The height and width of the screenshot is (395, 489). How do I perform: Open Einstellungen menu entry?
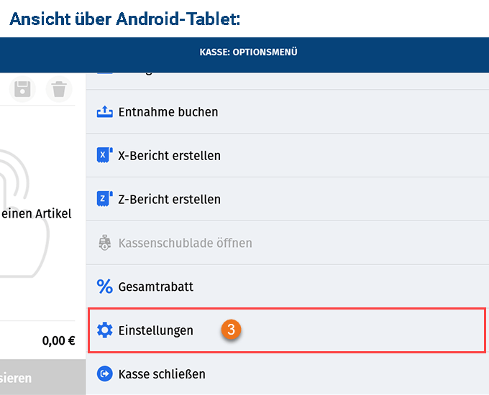[287, 330]
